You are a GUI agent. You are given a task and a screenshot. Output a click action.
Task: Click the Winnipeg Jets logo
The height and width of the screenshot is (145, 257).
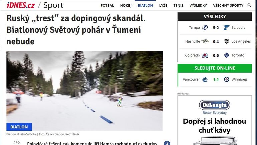(x=227, y=79)
